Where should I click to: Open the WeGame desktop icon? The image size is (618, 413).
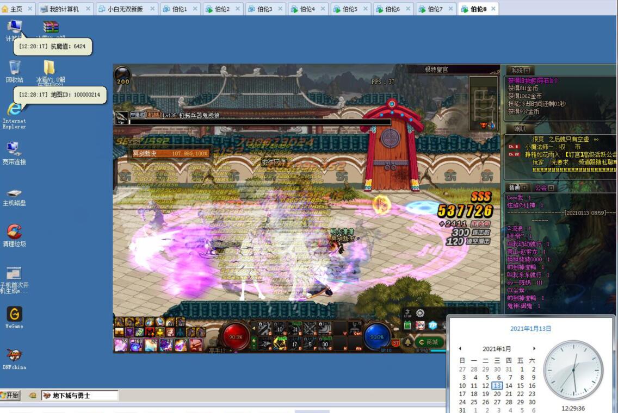pyautogui.click(x=14, y=317)
